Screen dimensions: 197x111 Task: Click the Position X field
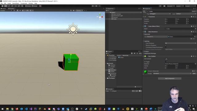click(x=171, y=19)
